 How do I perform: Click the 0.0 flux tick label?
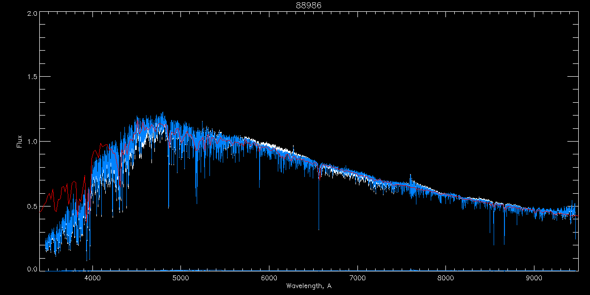pyautogui.click(x=32, y=269)
